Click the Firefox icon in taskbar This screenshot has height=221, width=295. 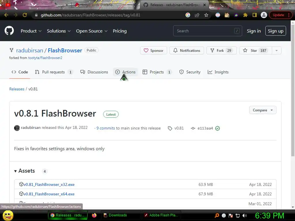click(94, 215)
